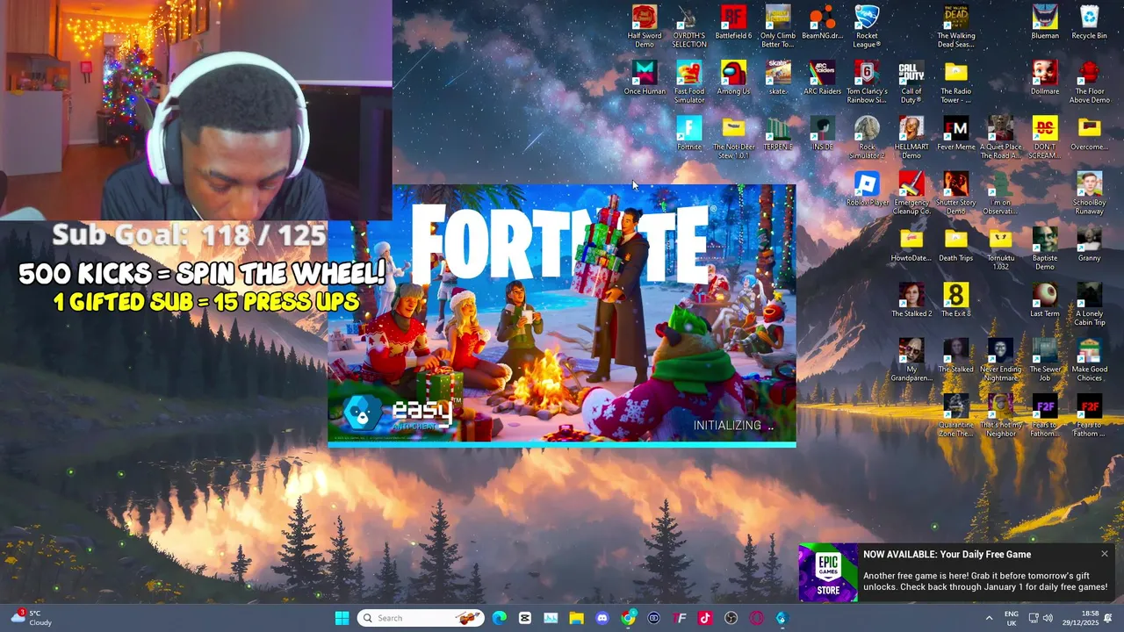
Task: Open The Exit 8 shortcut
Action: coord(955,300)
